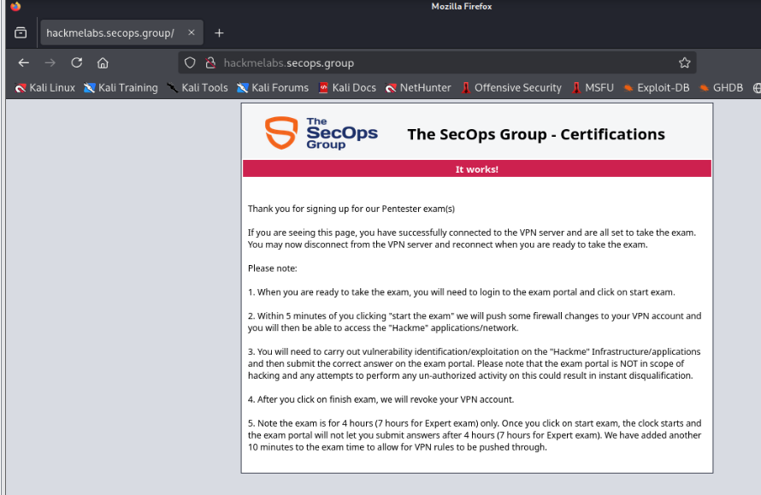Click the address bar URL field
The image size is (761, 495).
coord(437,62)
